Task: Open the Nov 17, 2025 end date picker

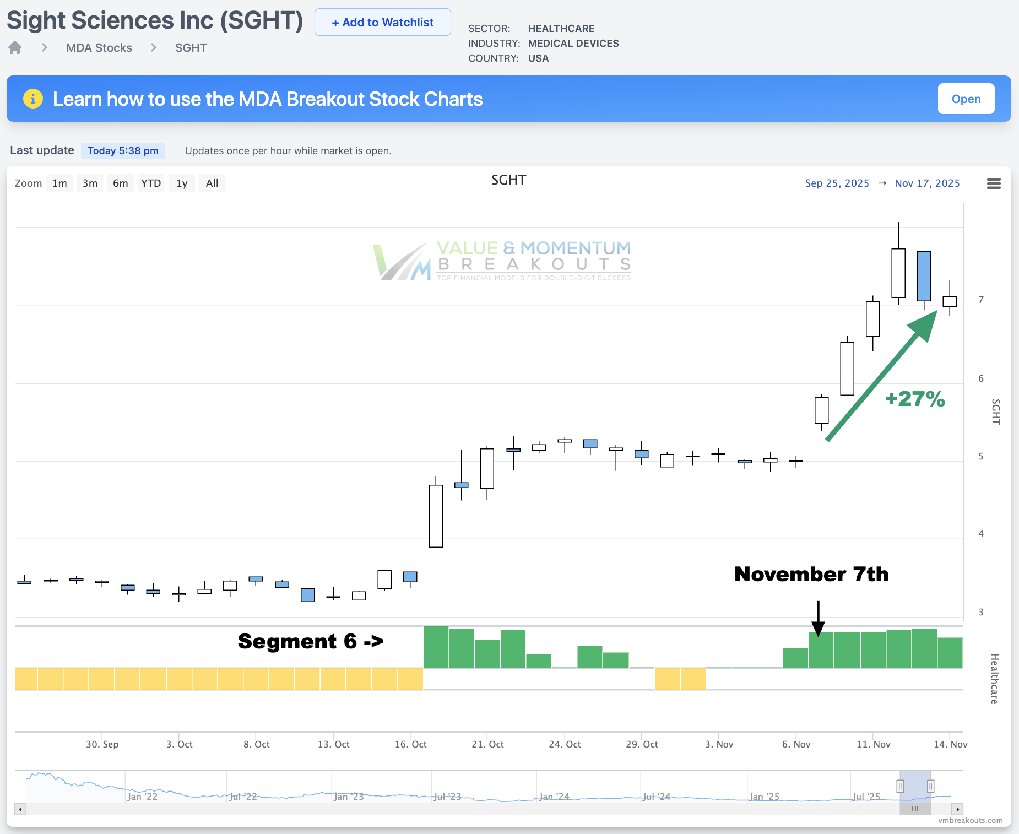Action: tap(927, 183)
